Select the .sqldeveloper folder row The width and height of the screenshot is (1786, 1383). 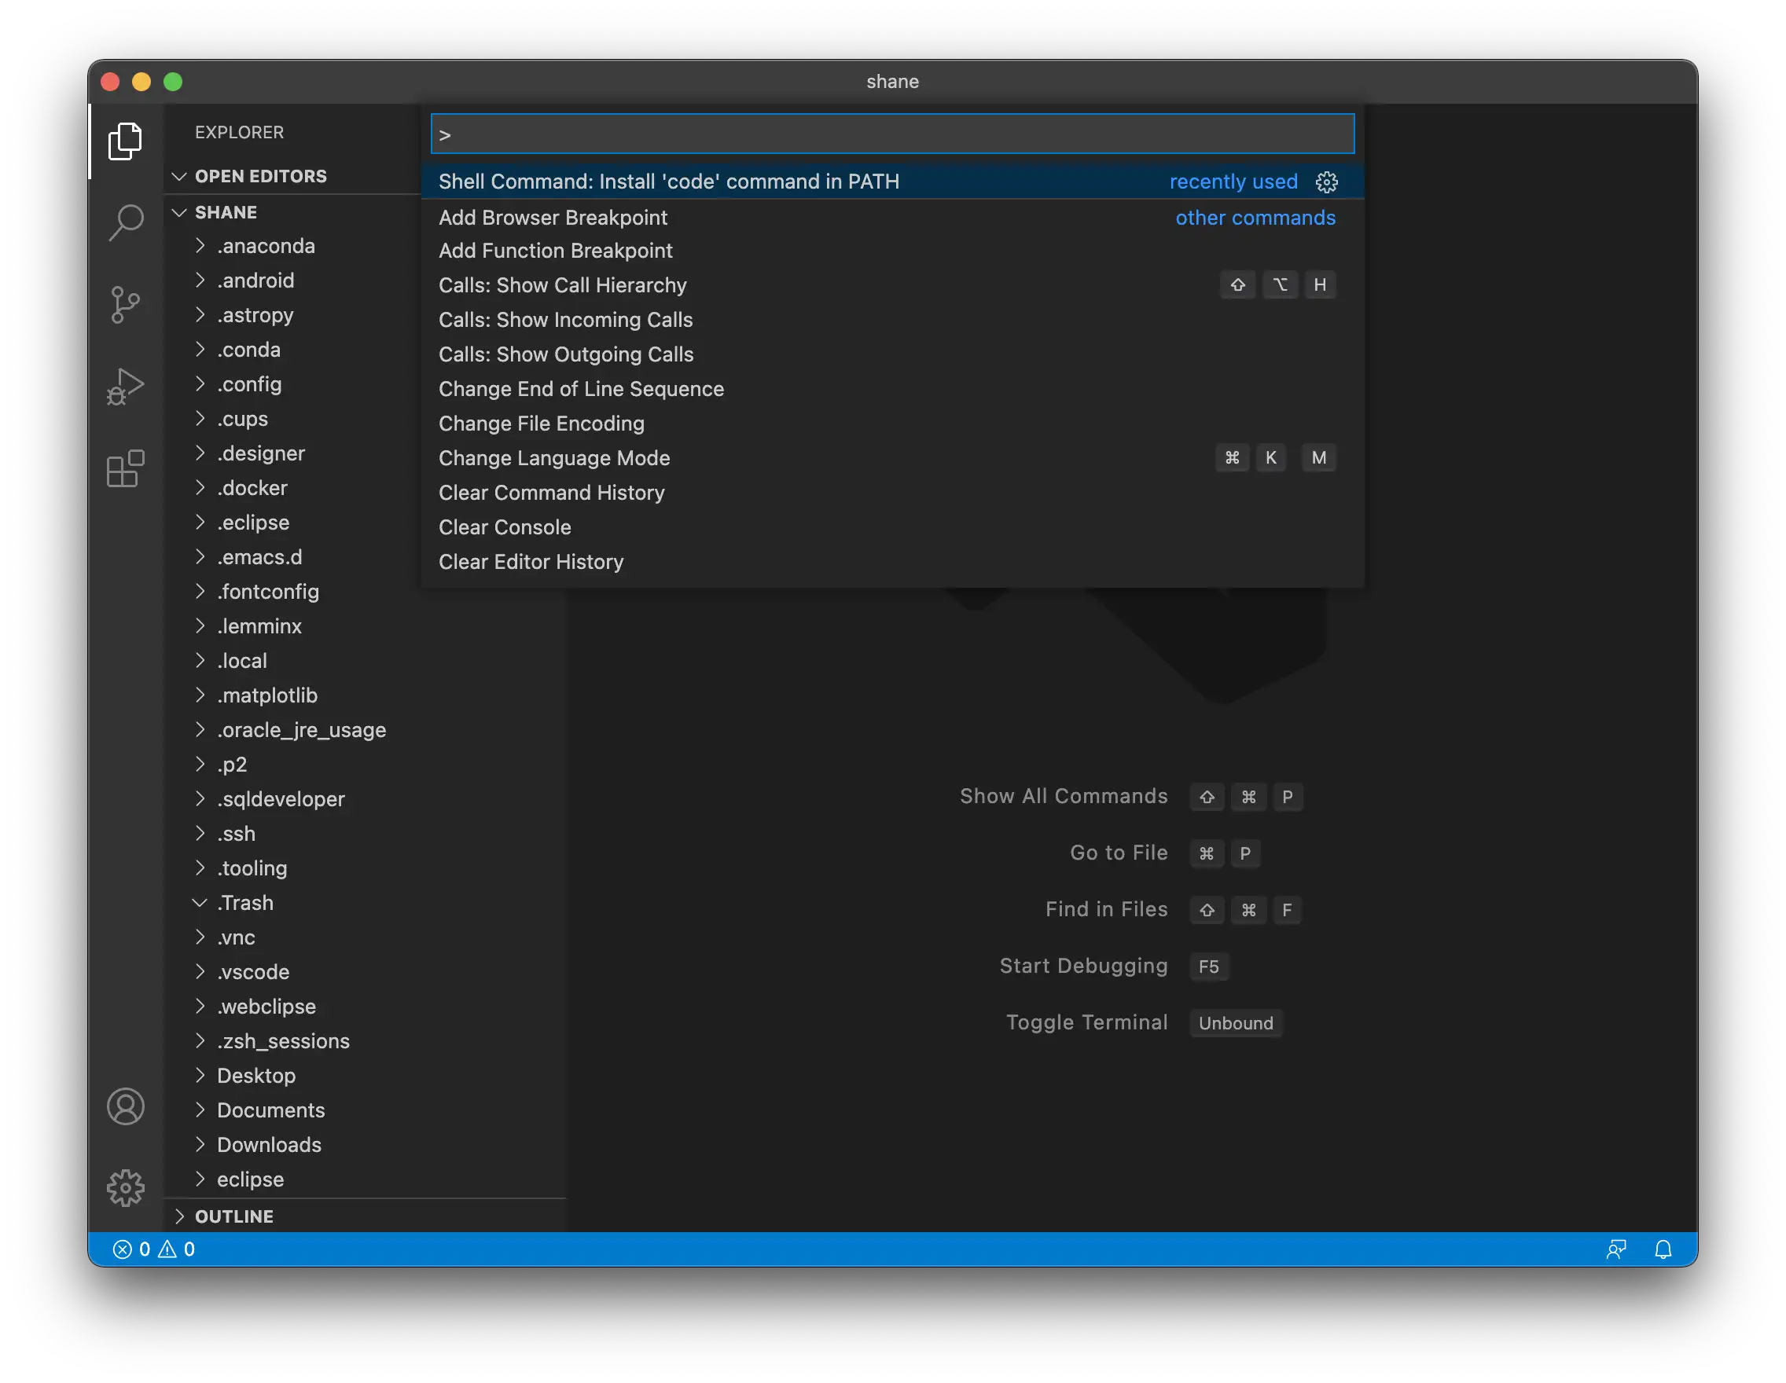point(365,799)
